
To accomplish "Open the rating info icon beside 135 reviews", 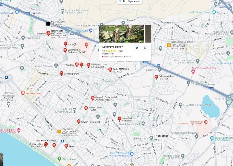I will tap(125, 51).
